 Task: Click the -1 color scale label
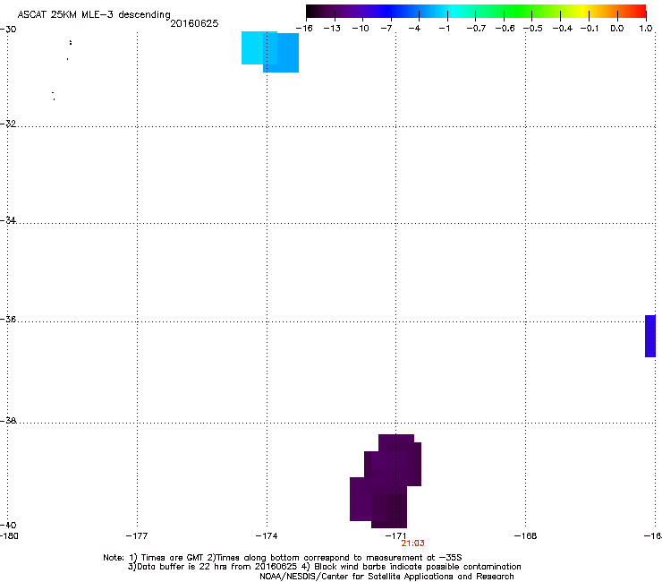coord(444,29)
